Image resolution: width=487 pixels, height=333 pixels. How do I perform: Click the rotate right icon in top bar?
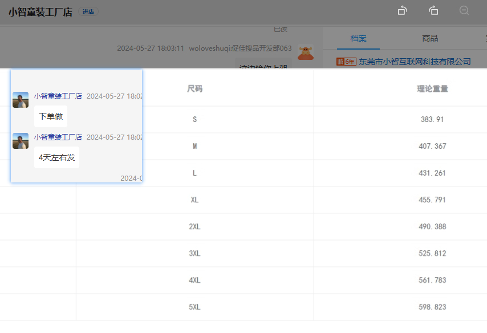point(433,11)
